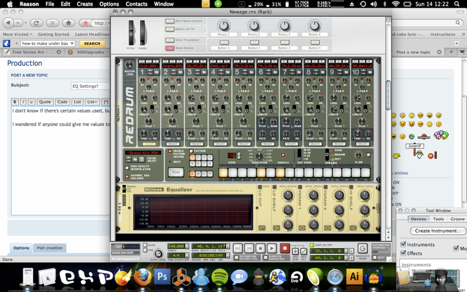Viewport: 467px width, 292px height.
Task: Open Spotlight search magnifier in menu bar
Action: pyautogui.click(x=457, y=4)
